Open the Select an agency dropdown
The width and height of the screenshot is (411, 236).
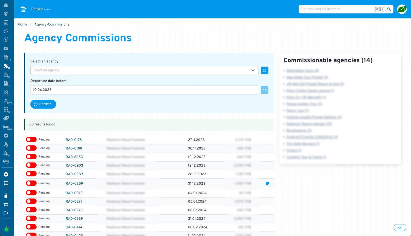click(144, 70)
